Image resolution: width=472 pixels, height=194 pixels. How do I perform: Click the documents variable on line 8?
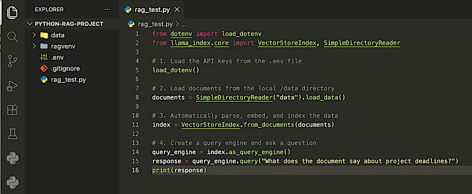168,97
